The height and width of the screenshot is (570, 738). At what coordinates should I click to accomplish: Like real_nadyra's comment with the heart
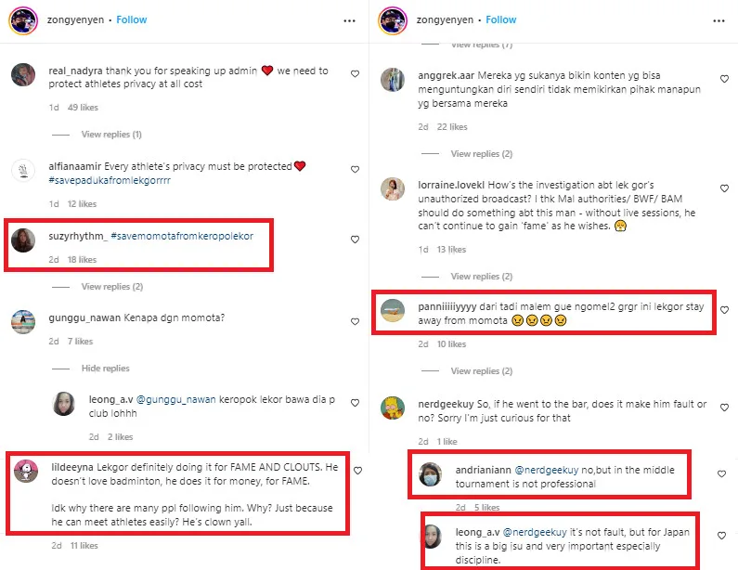355,73
